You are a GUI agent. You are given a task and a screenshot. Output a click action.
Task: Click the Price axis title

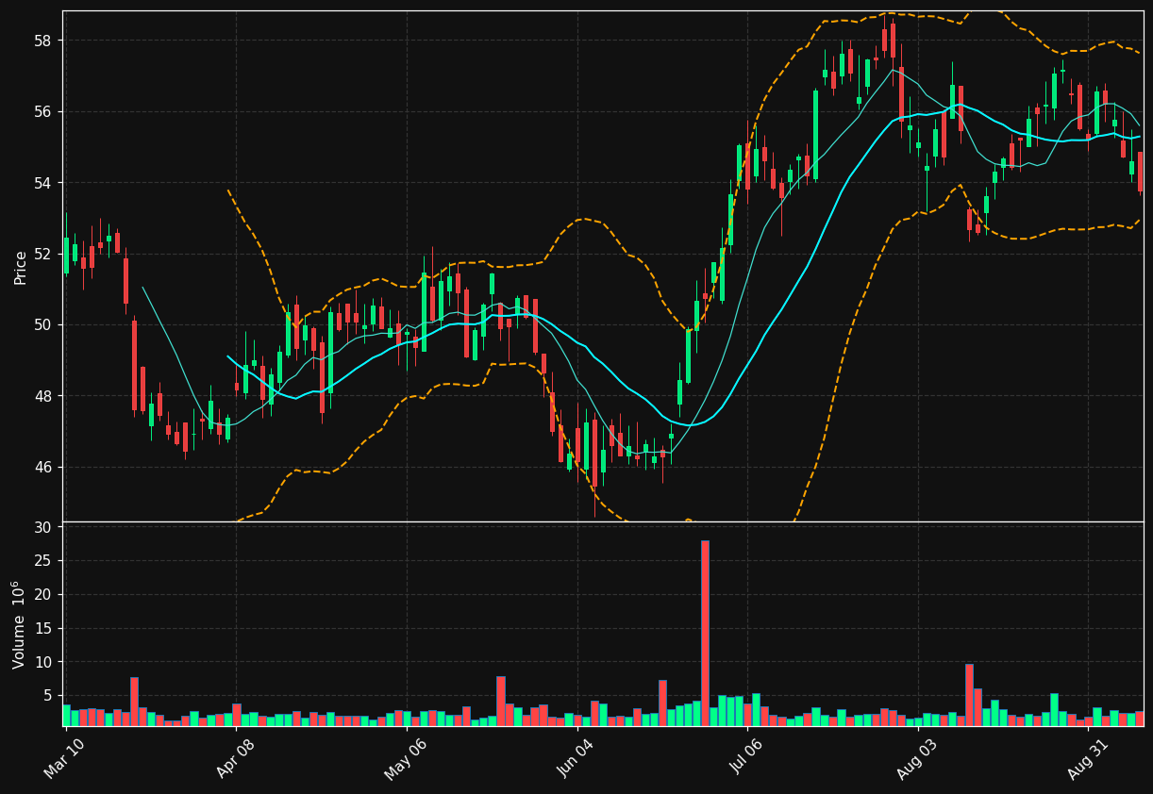tap(20, 267)
